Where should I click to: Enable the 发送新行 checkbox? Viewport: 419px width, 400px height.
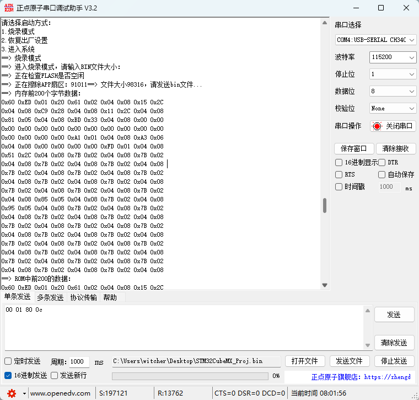click(x=54, y=375)
